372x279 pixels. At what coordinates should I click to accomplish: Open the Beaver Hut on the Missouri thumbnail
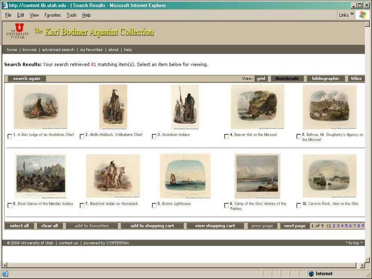(x=258, y=107)
